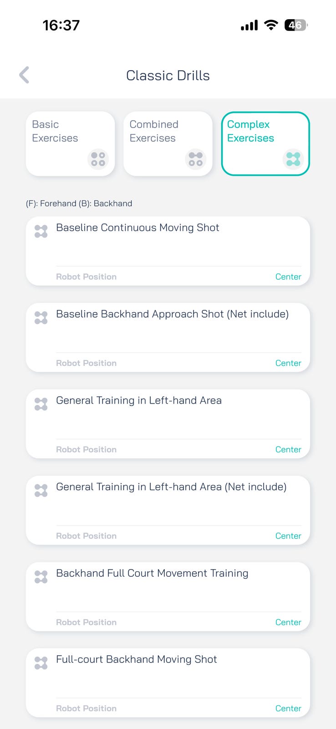Click icon beside Full-court Backhand Moving Shot
Screen dimensions: 336x729
(x=41, y=663)
